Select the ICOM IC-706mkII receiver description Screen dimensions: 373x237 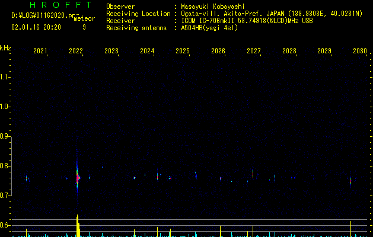click(x=247, y=21)
